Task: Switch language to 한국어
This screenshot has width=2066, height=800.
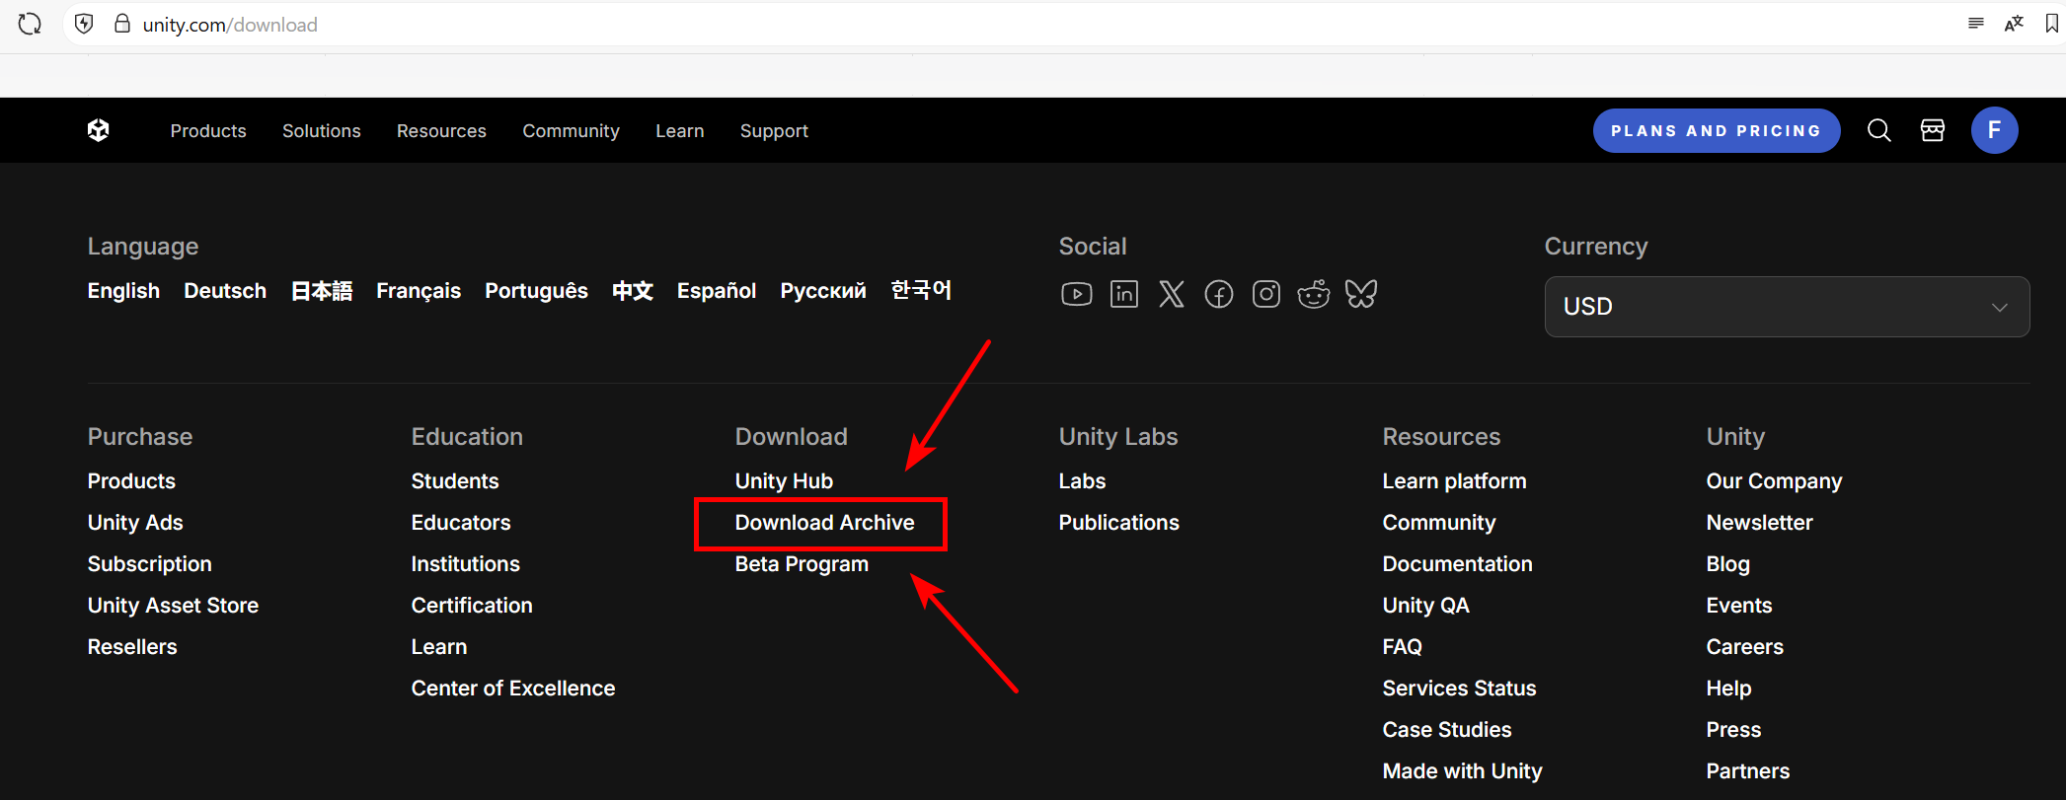Action: pyautogui.click(x=921, y=290)
